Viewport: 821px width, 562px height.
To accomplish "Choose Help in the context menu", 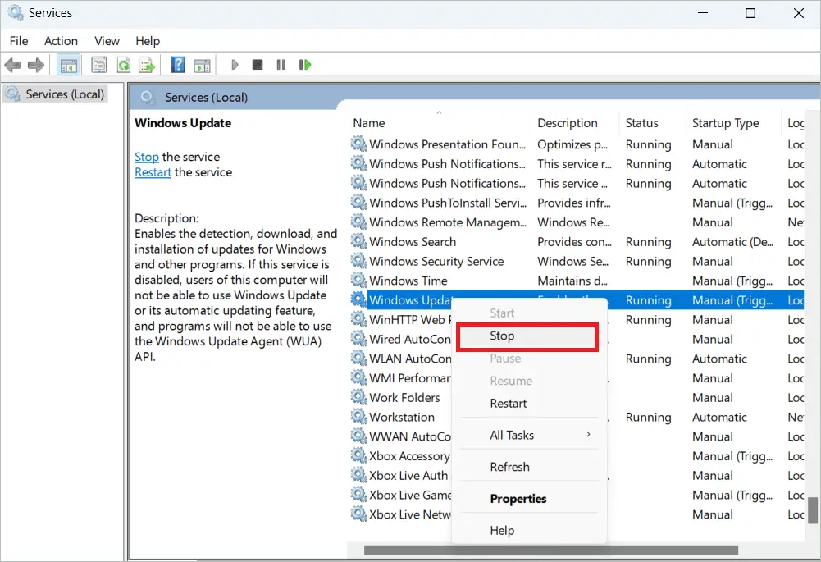I will point(529,531).
